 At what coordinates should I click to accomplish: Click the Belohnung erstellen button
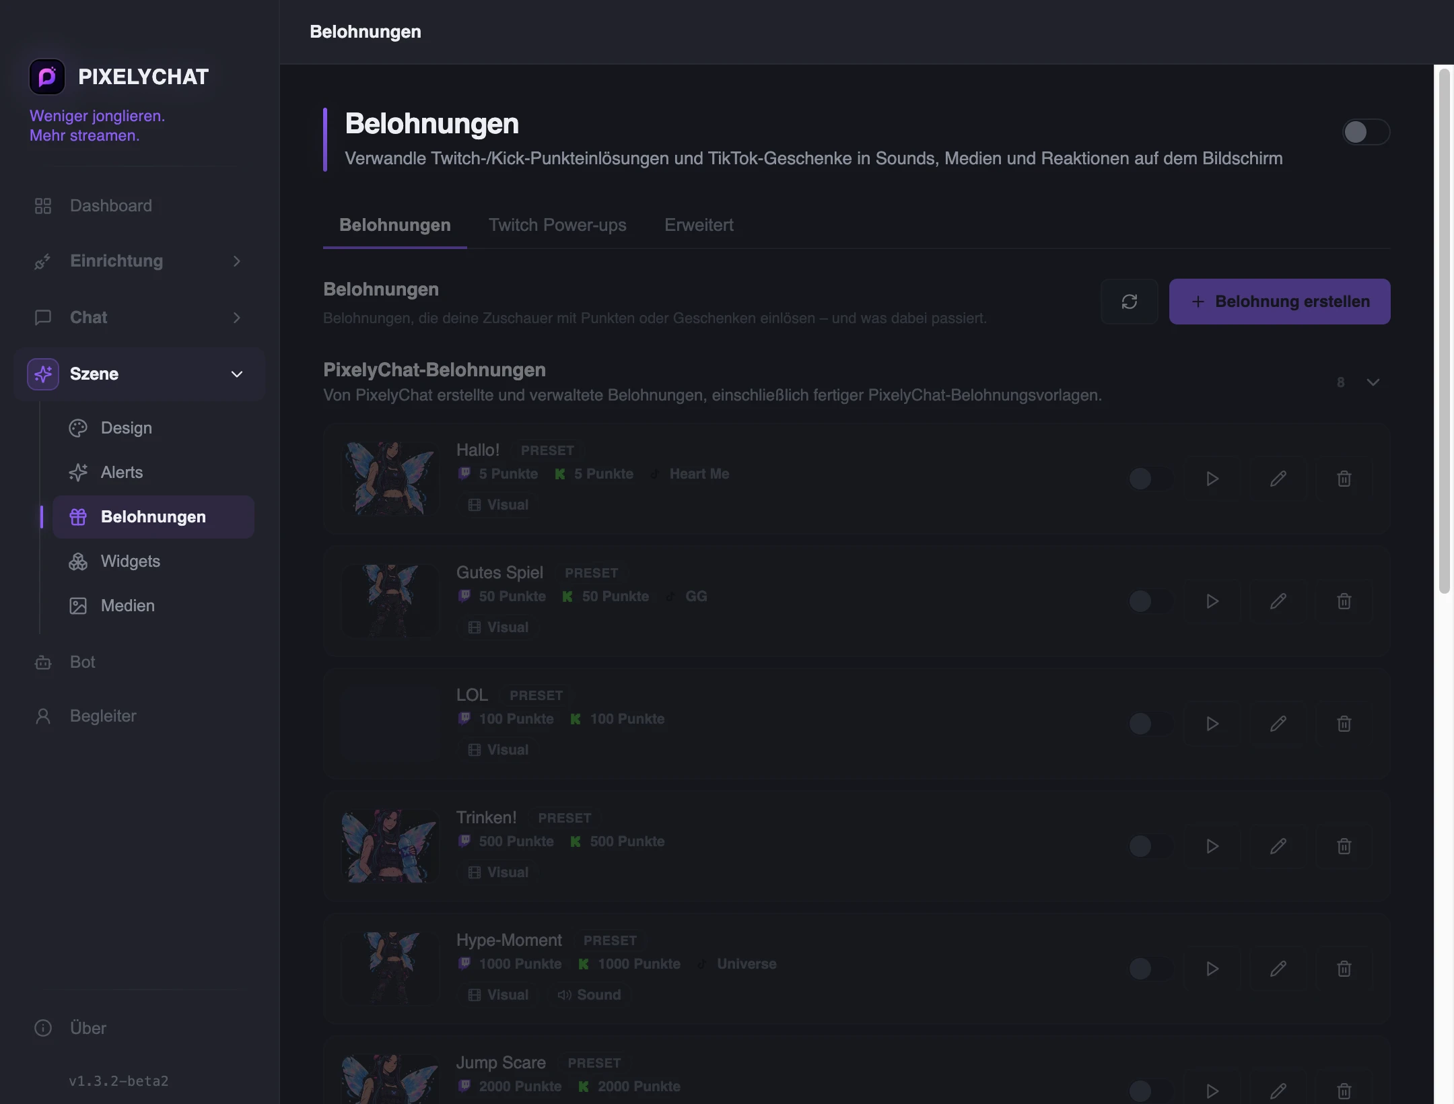click(x=1280, y=302)
